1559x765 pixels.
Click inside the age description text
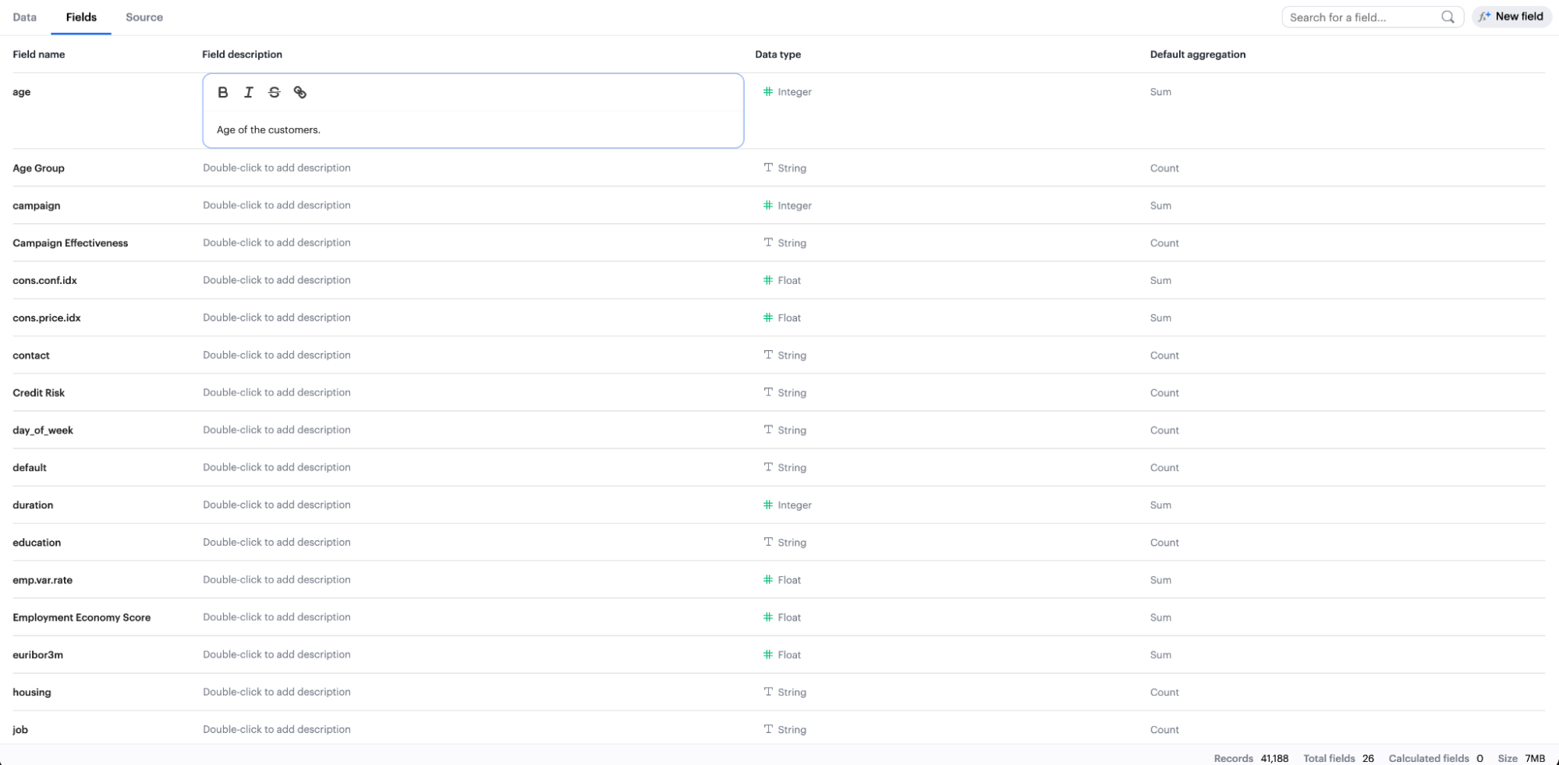click(x=268, y=130)
